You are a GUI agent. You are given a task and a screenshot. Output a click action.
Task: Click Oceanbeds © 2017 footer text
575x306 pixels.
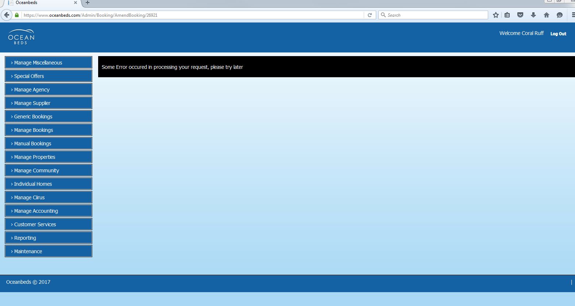[28, 282]
